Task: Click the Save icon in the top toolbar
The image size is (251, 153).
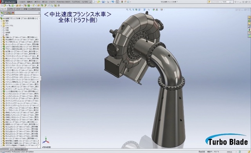Action: (x=103, y=2)
